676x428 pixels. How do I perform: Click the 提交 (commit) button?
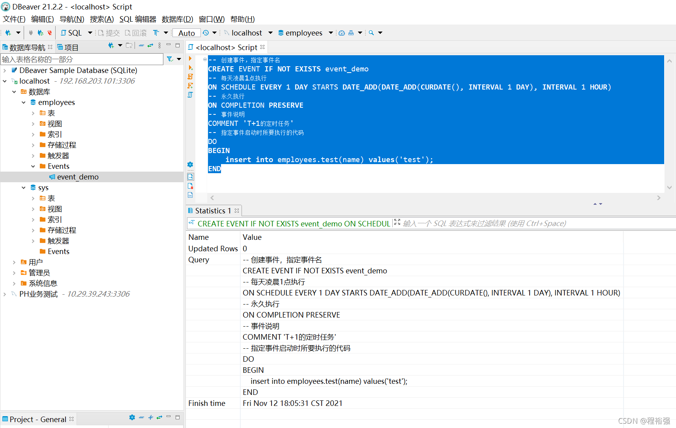109,33
